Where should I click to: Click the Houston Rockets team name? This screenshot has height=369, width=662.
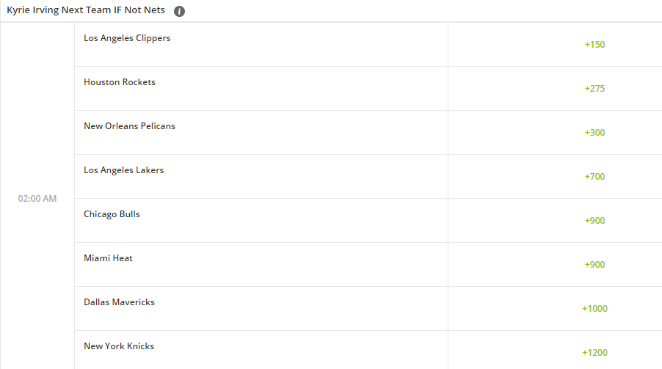pyautogui.click(x=120, y=82)
